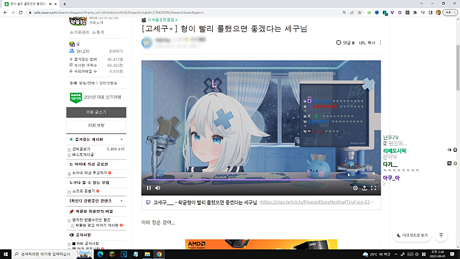Screen dimensions: 460x259
Task: Click the share page icon in address bar
Action: click(x=352, y=12)
